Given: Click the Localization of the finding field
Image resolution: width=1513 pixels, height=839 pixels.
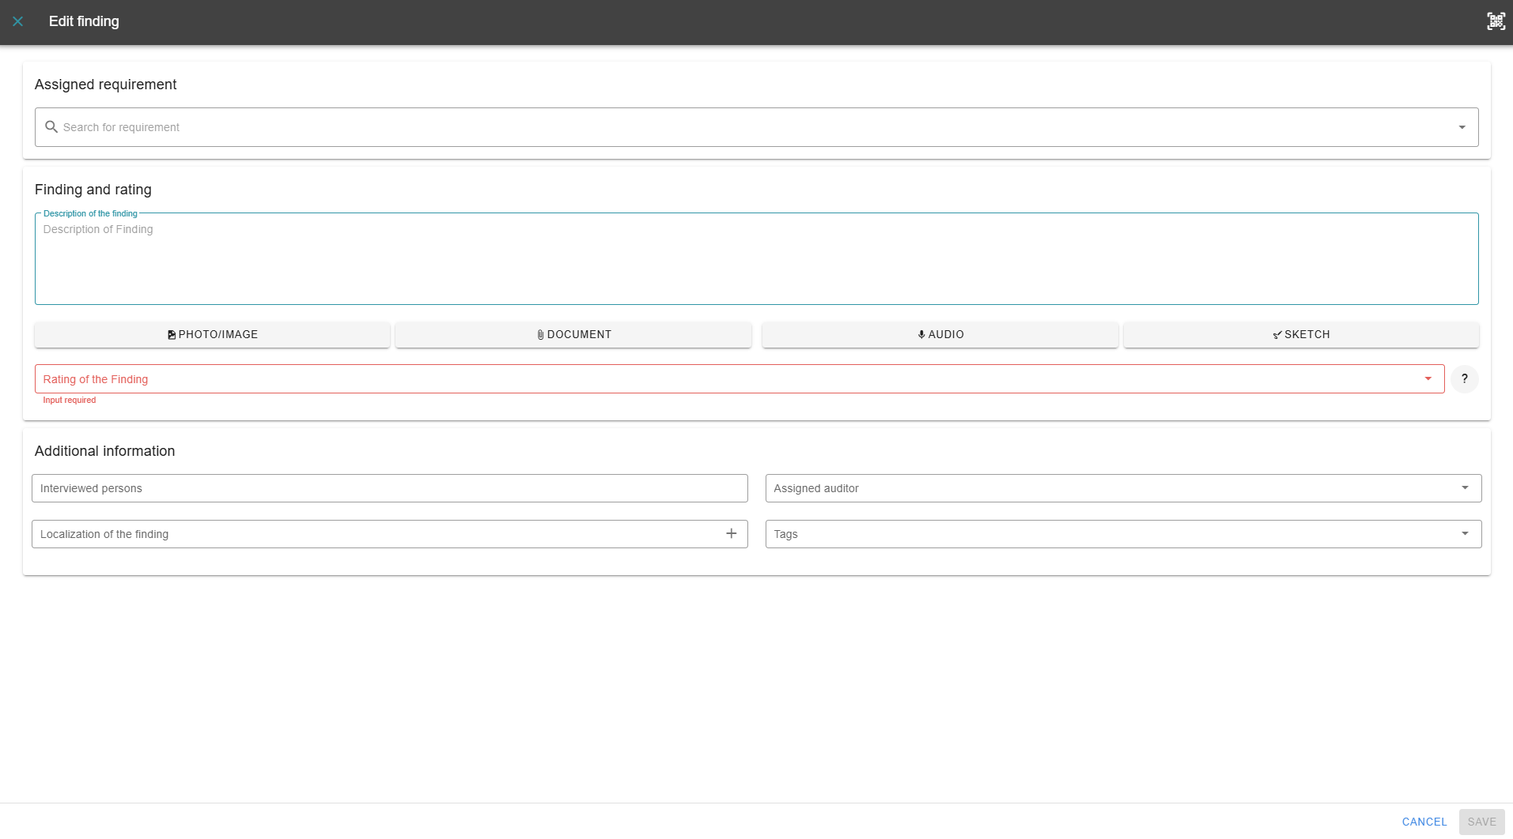Looking at the screenshot, I should click(372, 534).
